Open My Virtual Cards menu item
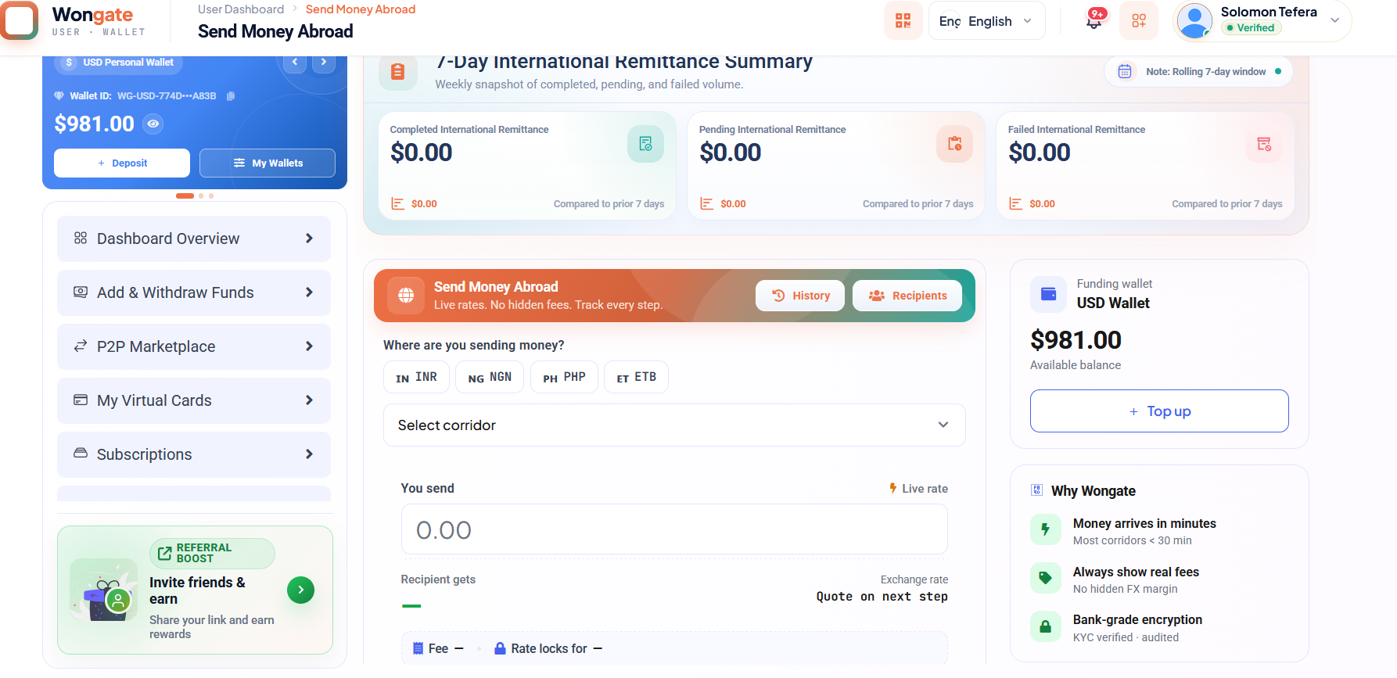The image size is (1397, 678). pyautogui.click(x=194, y=400)
